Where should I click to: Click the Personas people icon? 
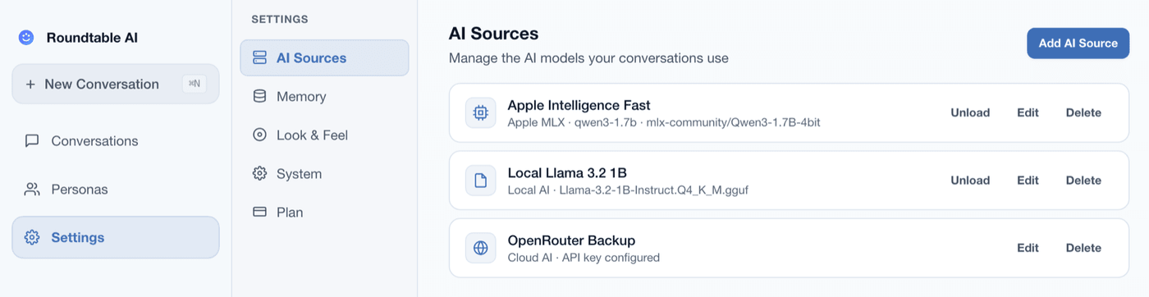32,190
